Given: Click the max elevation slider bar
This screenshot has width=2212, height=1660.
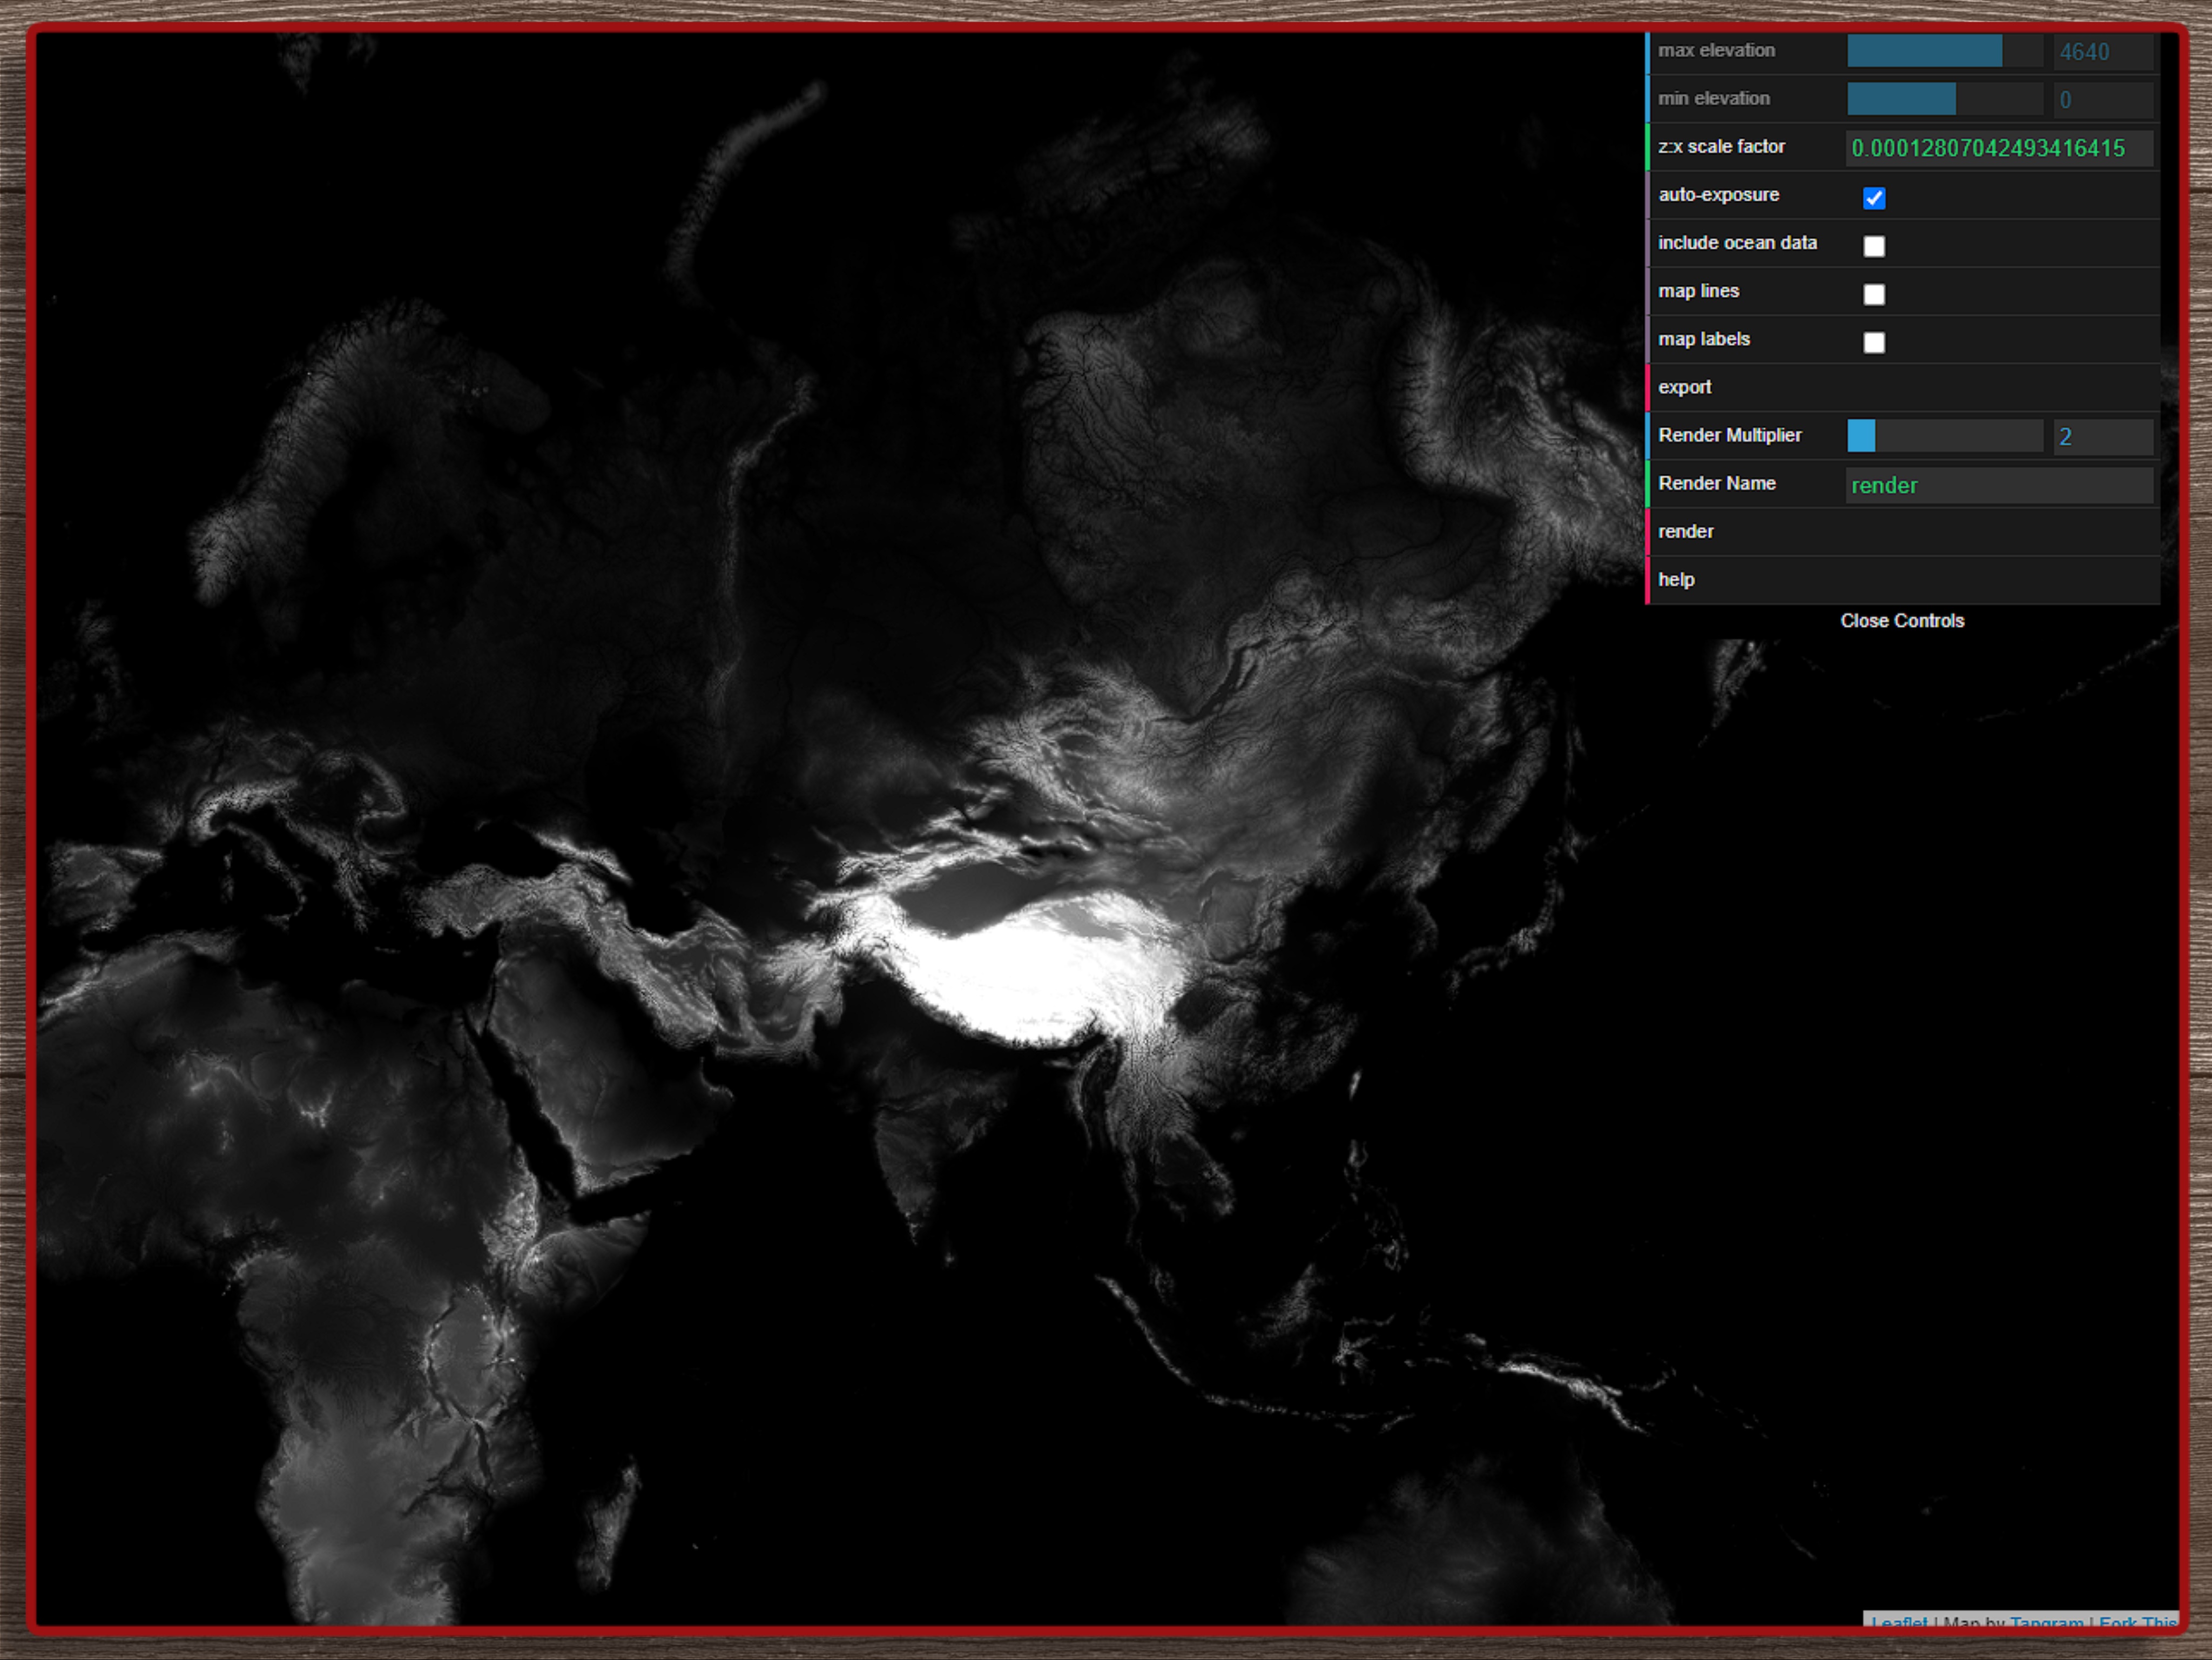Looking at the screenshot, I should (x=1944, y=51).
